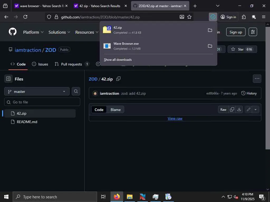Open the list all tabs chevron
The image size is (270, 202).
click(x=218, y=6)
